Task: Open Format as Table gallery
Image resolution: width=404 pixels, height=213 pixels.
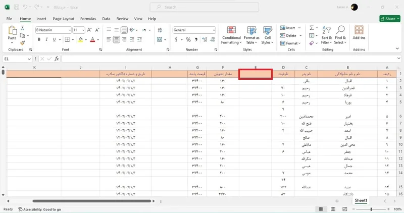Action: pos(251,35)
